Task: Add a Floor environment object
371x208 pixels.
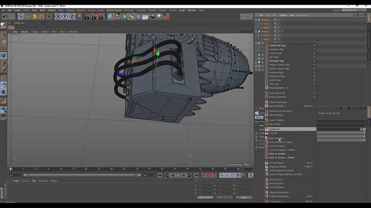Action: point(145,16)
